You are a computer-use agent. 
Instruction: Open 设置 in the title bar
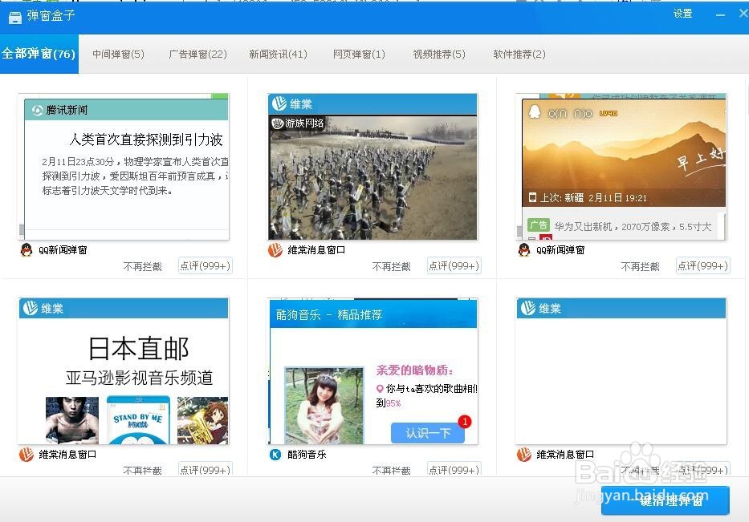coord(682,14)
